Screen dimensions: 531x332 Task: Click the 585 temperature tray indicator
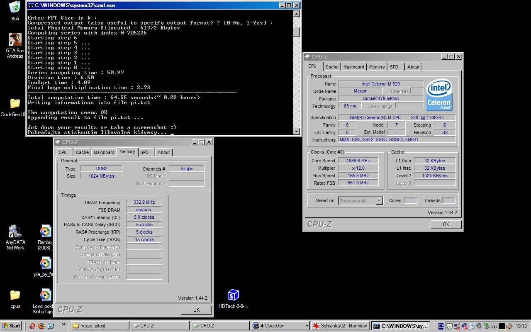[x=494, y=326]
